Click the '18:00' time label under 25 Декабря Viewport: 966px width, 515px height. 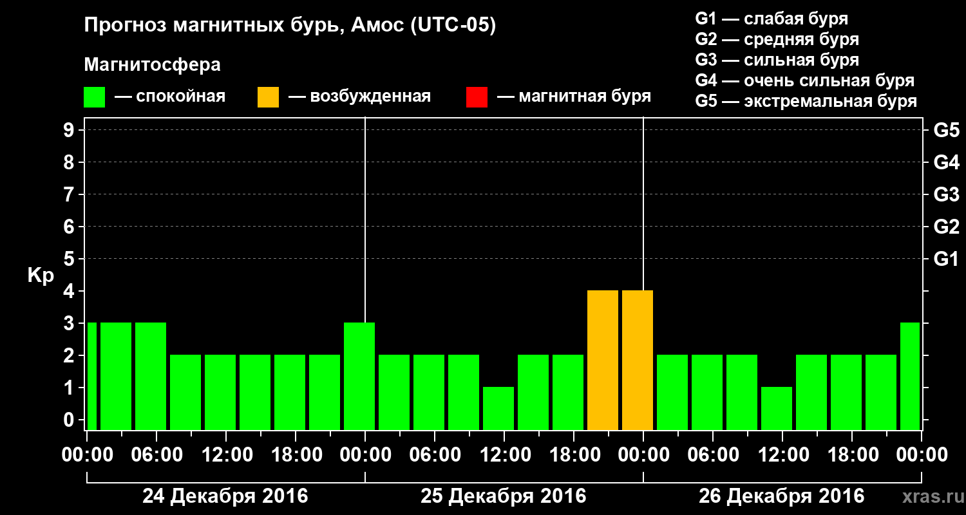click(574, 454)
